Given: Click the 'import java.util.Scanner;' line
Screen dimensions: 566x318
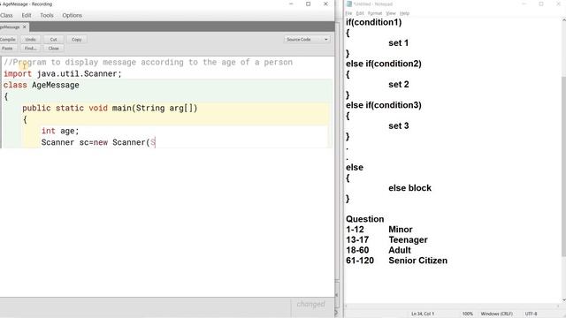Looking at the screenshot, I should coord(63,73).
